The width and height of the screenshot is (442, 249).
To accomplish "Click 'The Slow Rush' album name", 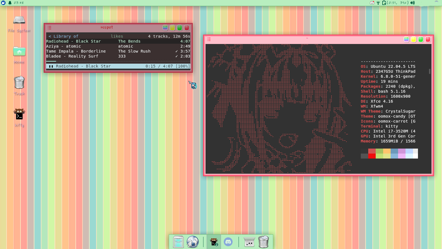I will (134, 51).
